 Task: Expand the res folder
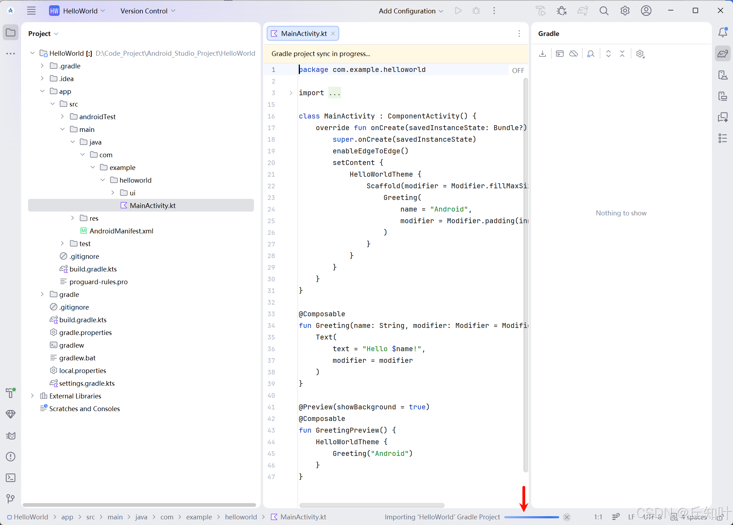pos(73,218)
